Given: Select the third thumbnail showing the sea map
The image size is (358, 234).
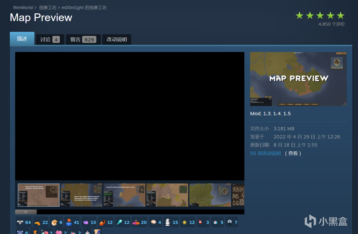Looking at the screenshot, I should point(124,195).
